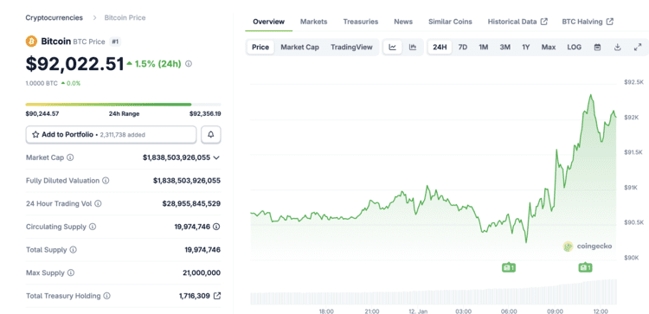Select the 7D time range
The height and width of the screenshot is (314, 649).
pyautogui.click(x=463, y=48)
